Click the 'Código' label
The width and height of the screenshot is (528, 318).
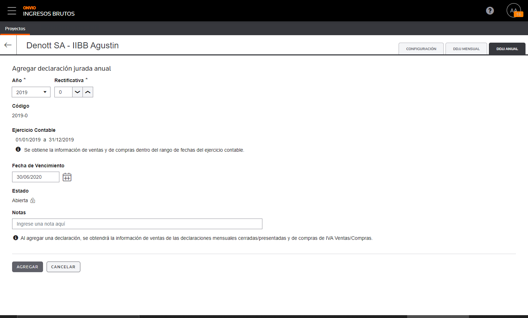pos(21,106)
